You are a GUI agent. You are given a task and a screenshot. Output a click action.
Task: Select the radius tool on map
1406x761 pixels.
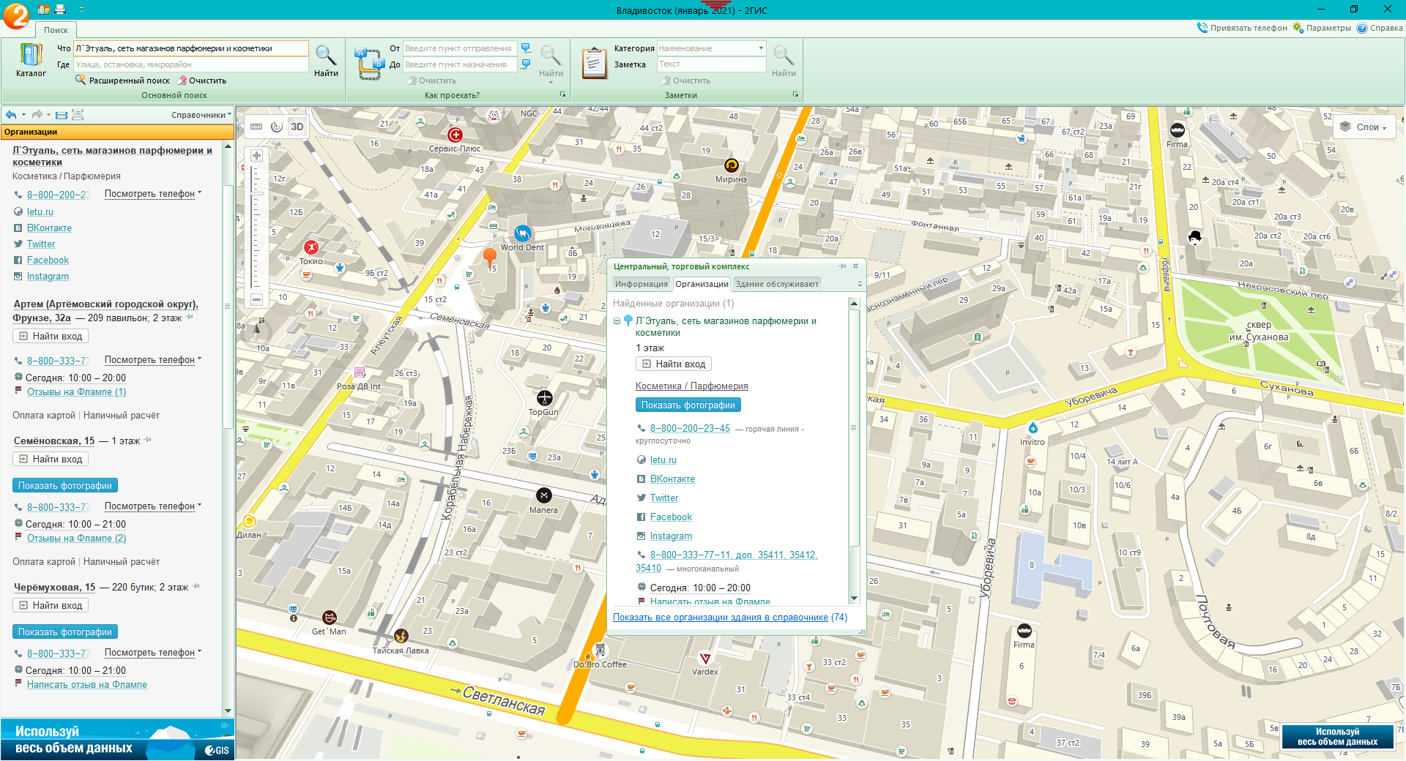[276, 127]
